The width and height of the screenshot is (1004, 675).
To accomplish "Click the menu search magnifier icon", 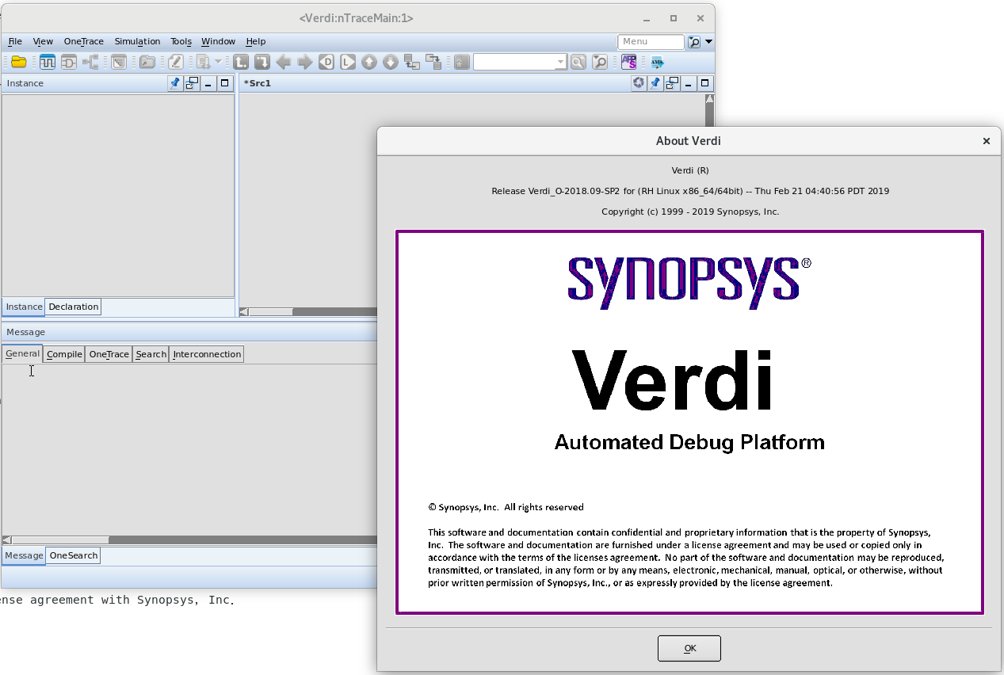I will point(694,42).
